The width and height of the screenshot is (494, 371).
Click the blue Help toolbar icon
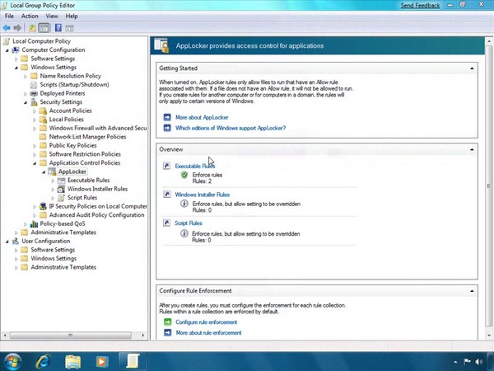coord(58,28)
